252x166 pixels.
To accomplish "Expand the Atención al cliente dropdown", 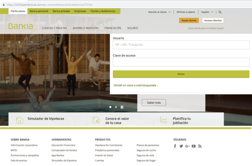I will pos(159,12).
